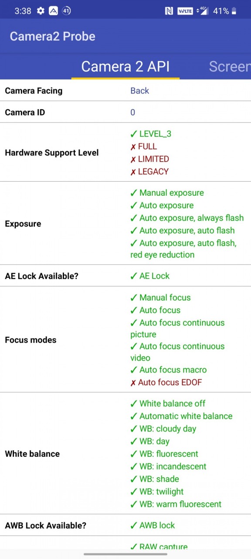Tap the Camera2 Probe app title
The width and height of the screenshot is (251, 559).
53,36
